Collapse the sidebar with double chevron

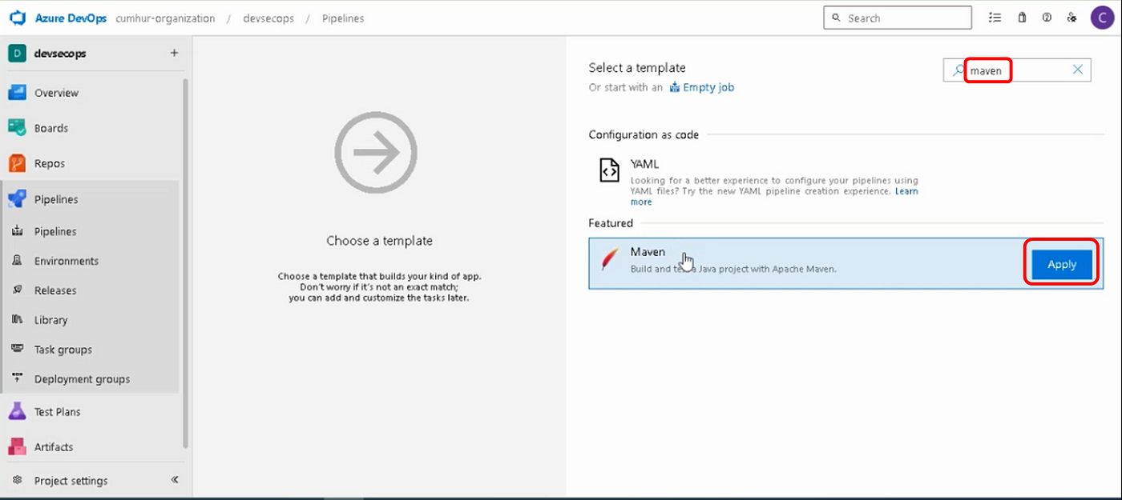click(x=175, y=480)
